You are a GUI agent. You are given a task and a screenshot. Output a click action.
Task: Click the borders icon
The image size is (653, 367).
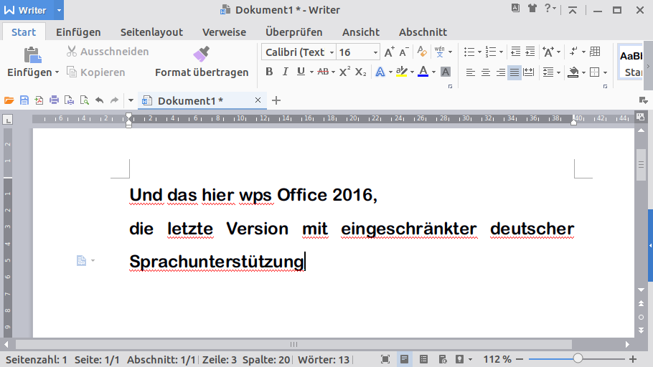(x=595, y=72)
